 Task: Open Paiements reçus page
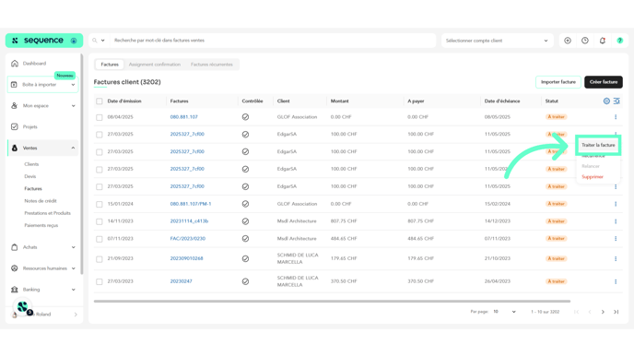(41, 225)
